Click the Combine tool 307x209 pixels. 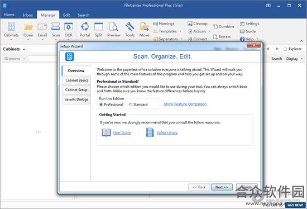click(x=224, y=26)
